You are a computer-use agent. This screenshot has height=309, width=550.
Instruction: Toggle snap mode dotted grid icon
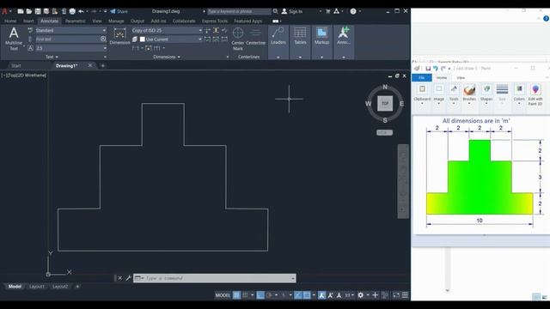click(x=245, y=295)
